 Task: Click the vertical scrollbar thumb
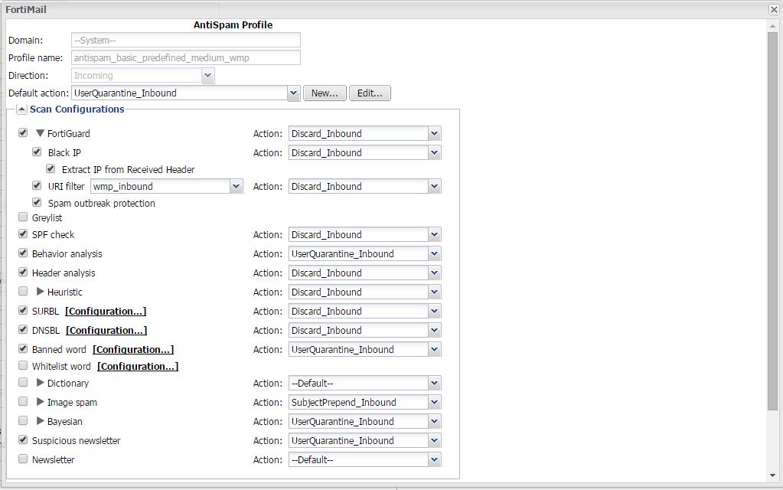point(772,220)
